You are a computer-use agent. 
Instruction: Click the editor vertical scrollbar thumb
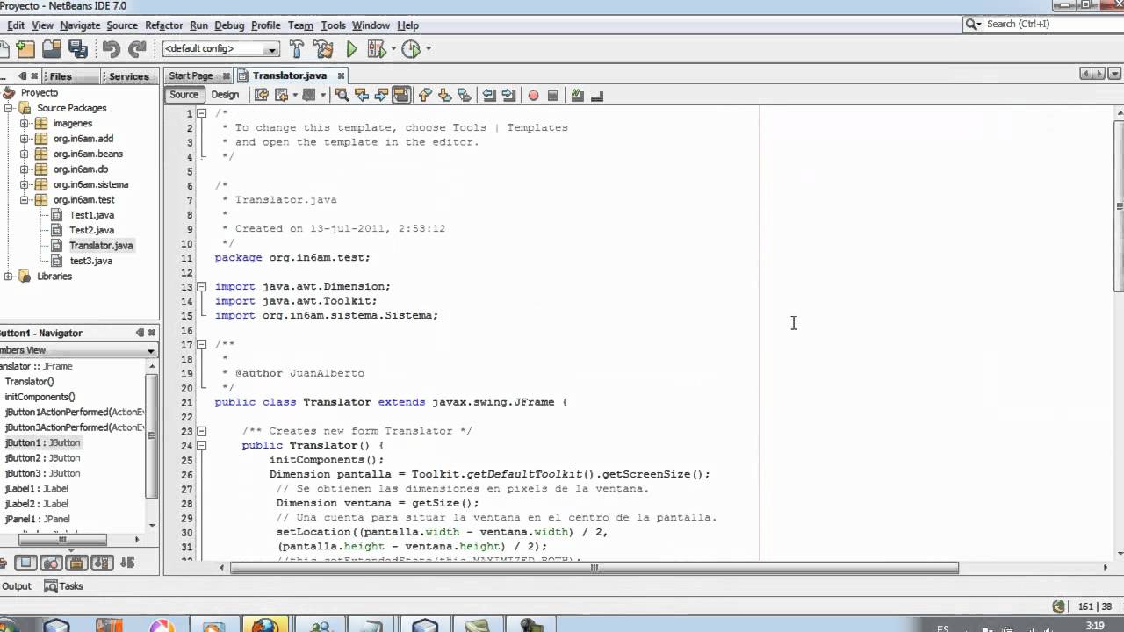pos(1119,206)
